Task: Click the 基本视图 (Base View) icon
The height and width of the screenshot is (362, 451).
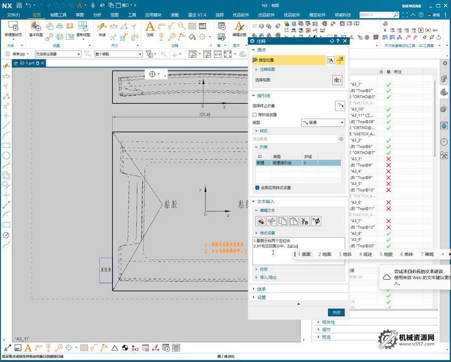Action: [x=36, y=27]
